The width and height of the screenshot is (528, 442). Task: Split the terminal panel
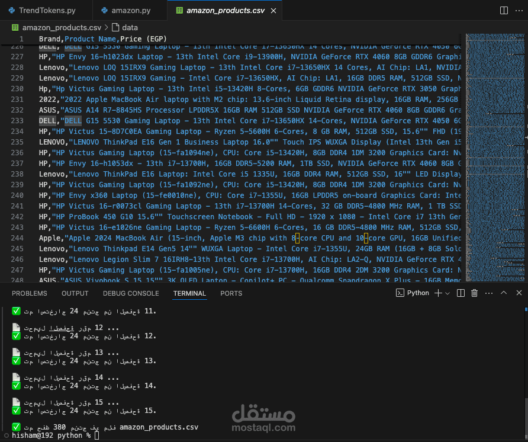pyautogui.click(x=461, y=293)
